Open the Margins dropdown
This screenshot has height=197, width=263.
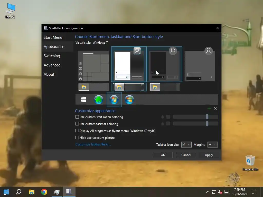[x=212, y=145]
